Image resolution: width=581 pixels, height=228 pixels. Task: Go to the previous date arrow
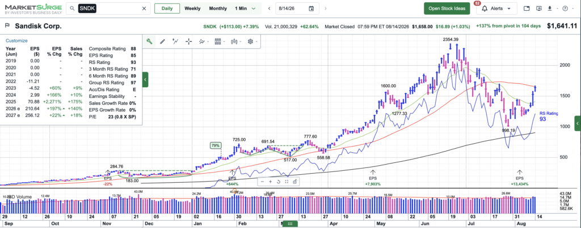pos(270,8)
